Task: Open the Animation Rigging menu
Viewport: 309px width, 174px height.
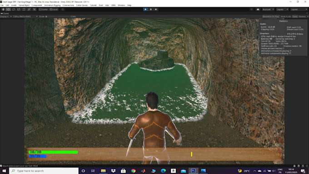Action: click(52, 5)
